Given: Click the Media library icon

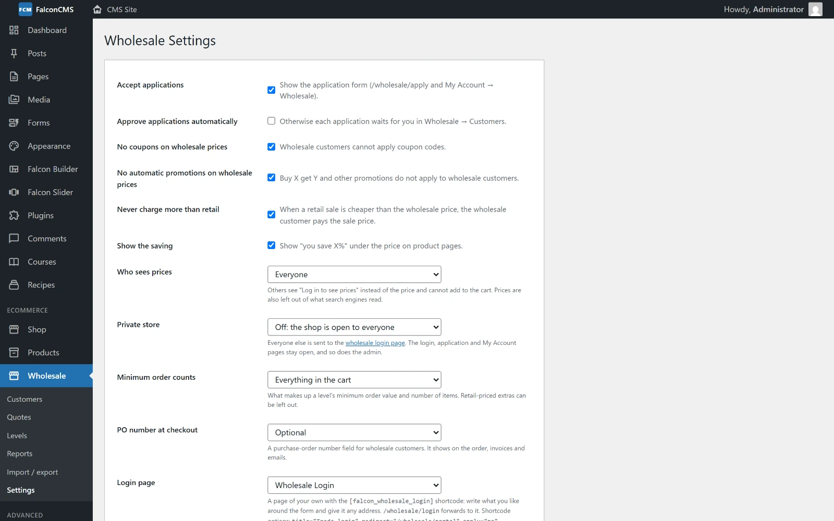Looking at the screenshot, I should [x=14, y=100].
